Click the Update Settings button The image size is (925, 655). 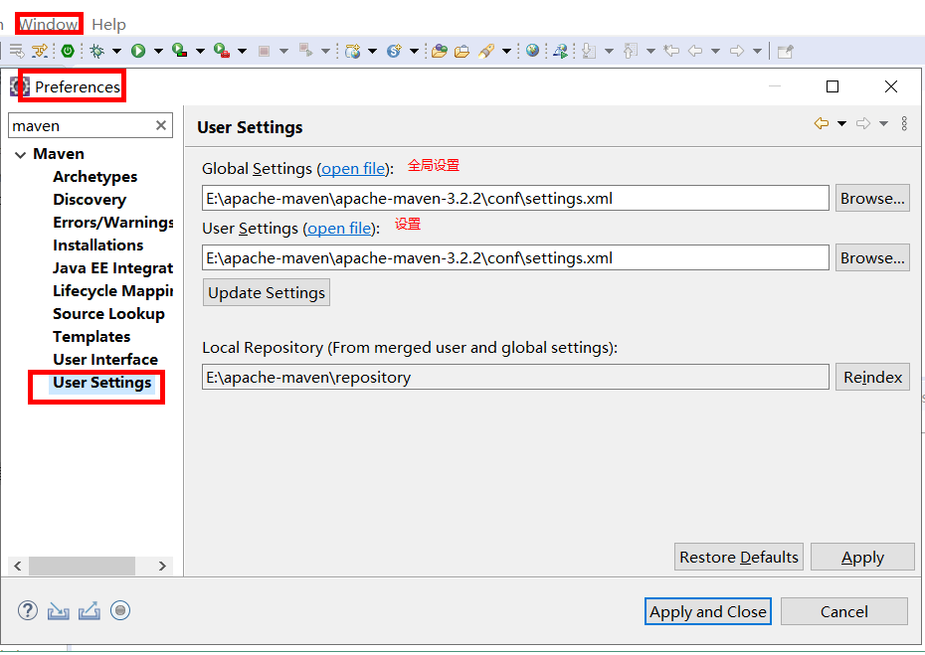(x=266, y=292)
